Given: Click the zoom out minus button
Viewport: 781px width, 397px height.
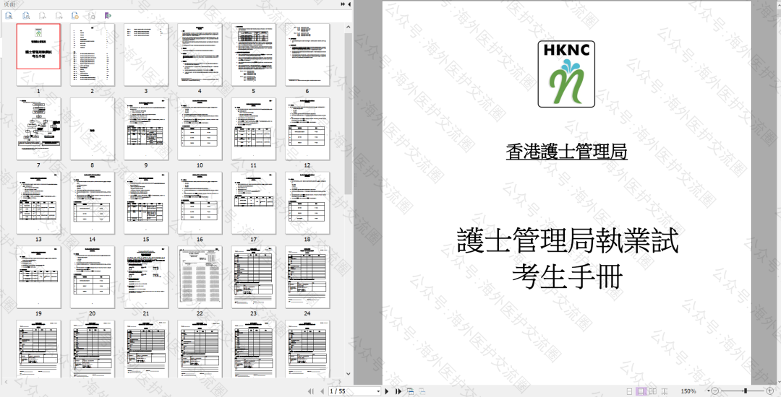Looking at the screenshot, I should [715, 391].
